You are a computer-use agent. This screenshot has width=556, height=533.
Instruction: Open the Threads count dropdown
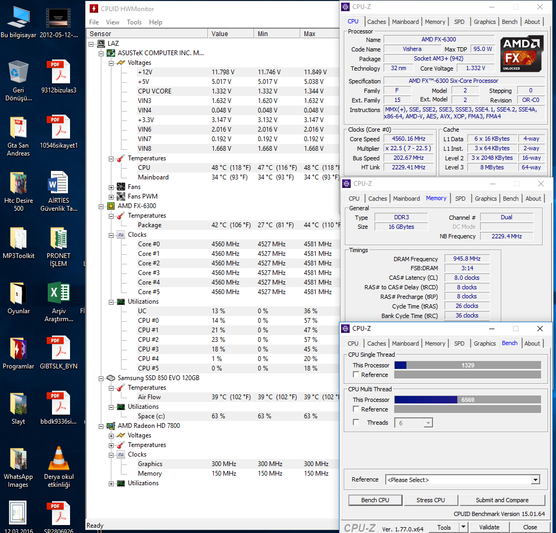pyautogui.click(x=428, y=423)
